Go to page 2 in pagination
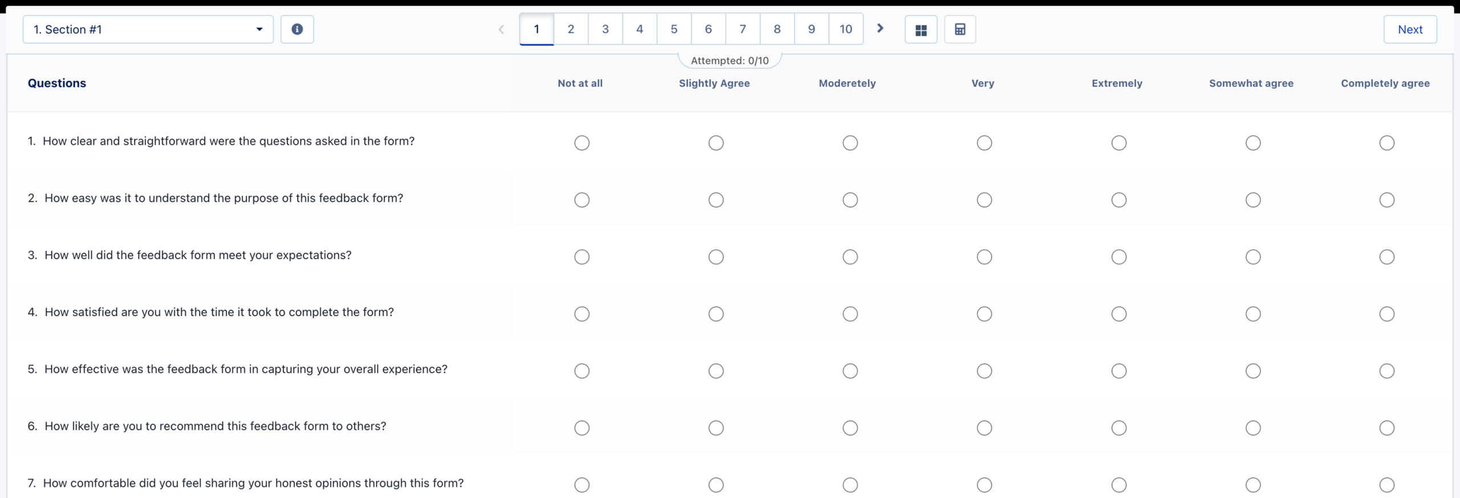The image size is (1460, 498). pyautogui.click(x=570, y=29)
